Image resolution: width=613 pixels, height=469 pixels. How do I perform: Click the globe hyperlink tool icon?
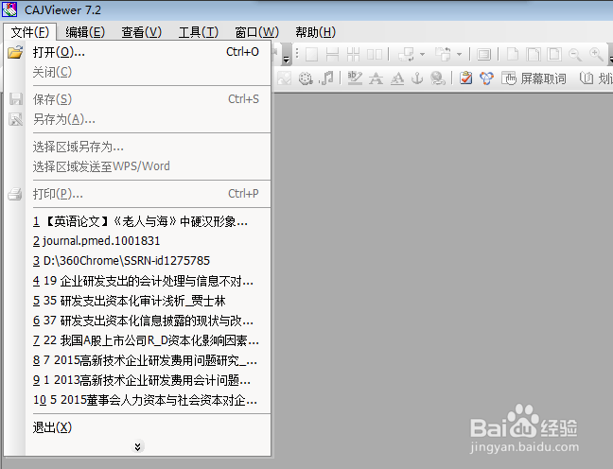tap(438, 78)
